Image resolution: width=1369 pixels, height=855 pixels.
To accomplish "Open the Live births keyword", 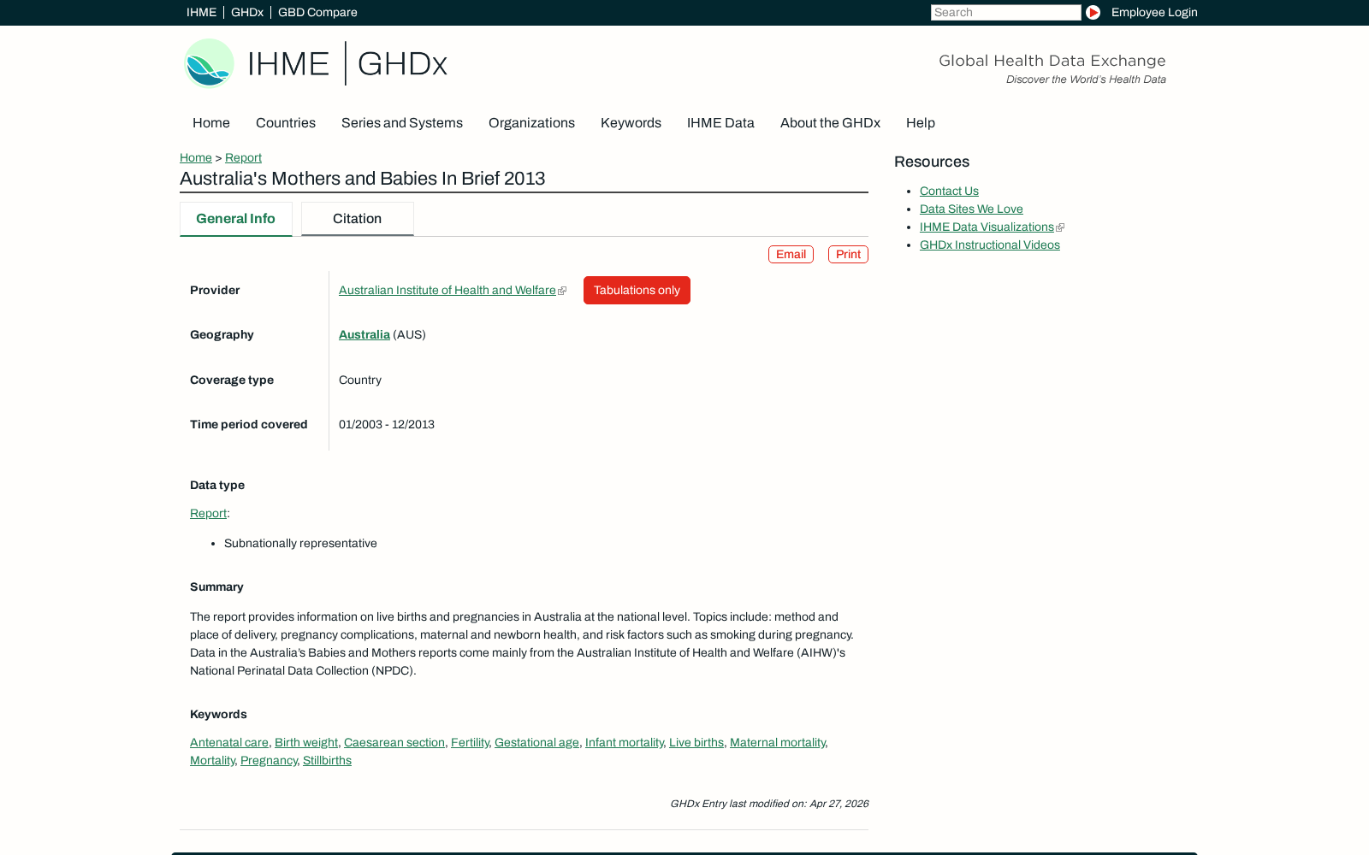I will (x=696, y=743).
